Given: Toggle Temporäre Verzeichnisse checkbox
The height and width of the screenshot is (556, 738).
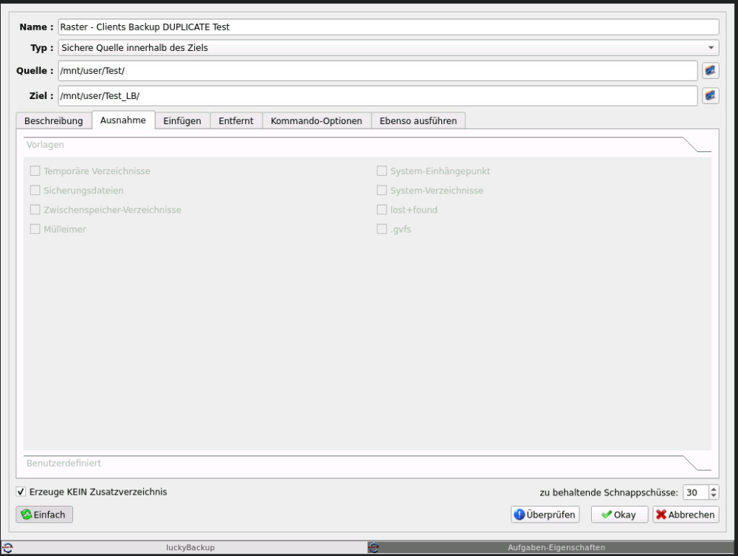Looking at the screenshot, I should 35,171.
